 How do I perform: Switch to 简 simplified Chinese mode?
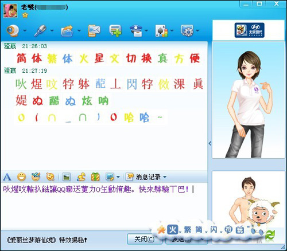[x=199, y=230]
